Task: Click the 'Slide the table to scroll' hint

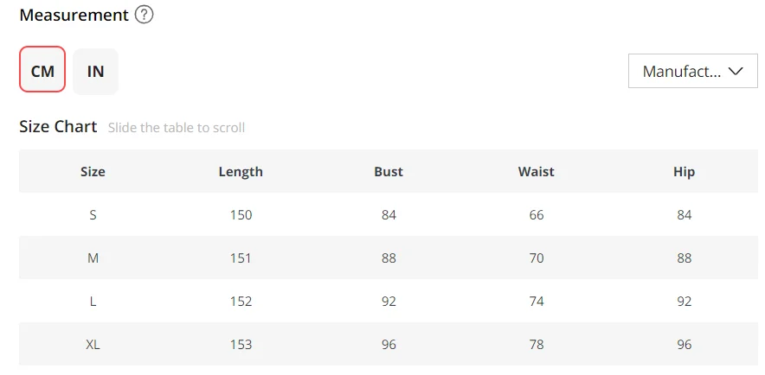Action: (177, 128)
